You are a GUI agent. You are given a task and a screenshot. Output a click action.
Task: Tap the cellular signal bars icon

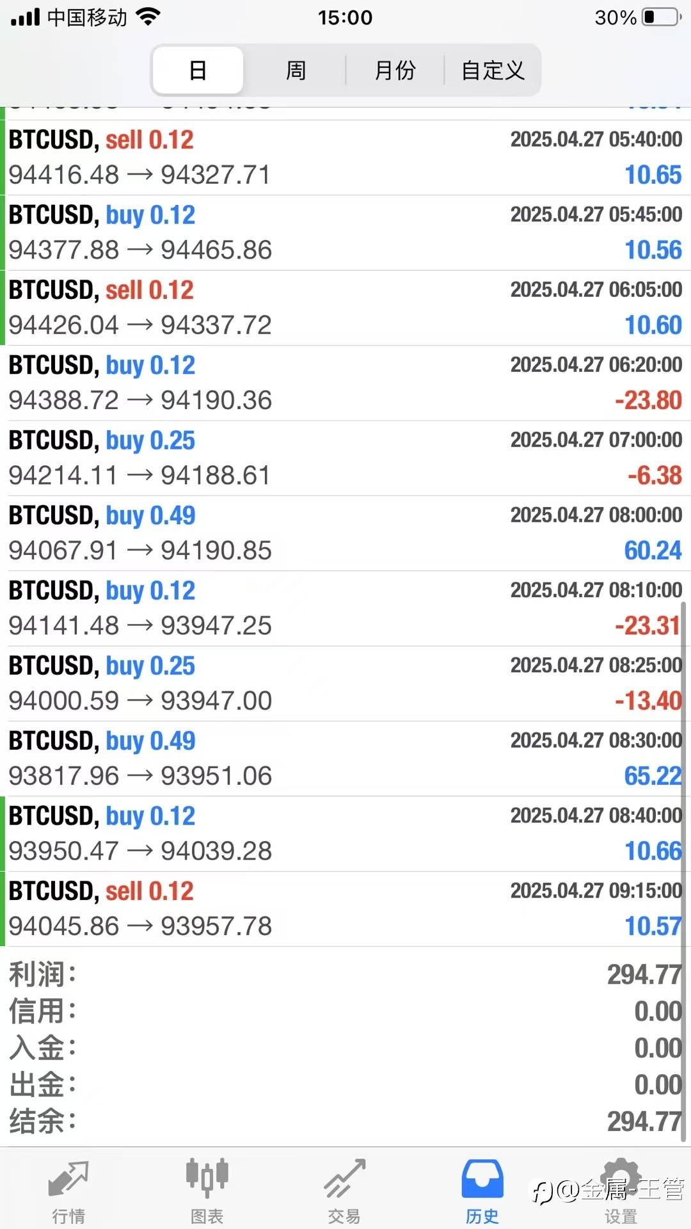[26, 17]
